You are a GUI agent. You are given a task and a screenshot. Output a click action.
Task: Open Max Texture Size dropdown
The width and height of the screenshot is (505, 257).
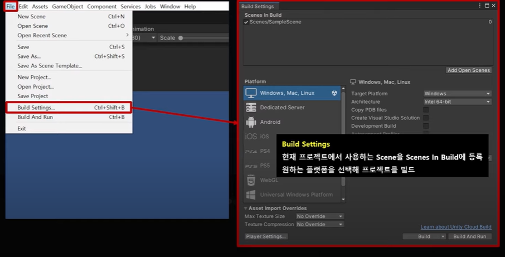(319, 216)
